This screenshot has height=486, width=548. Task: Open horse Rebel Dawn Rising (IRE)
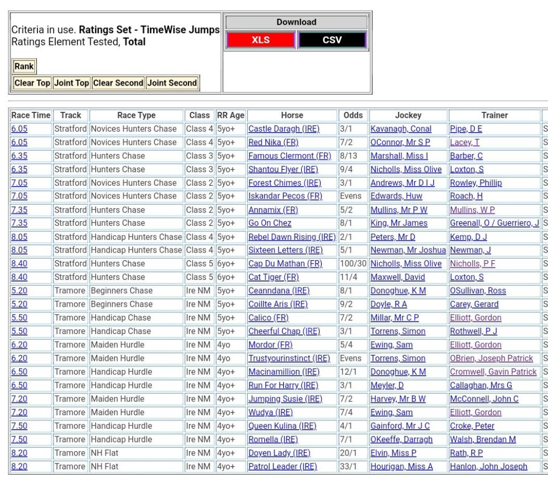tap(292, 237)
